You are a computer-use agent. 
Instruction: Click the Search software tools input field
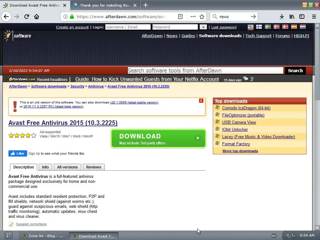pos(206,71)
